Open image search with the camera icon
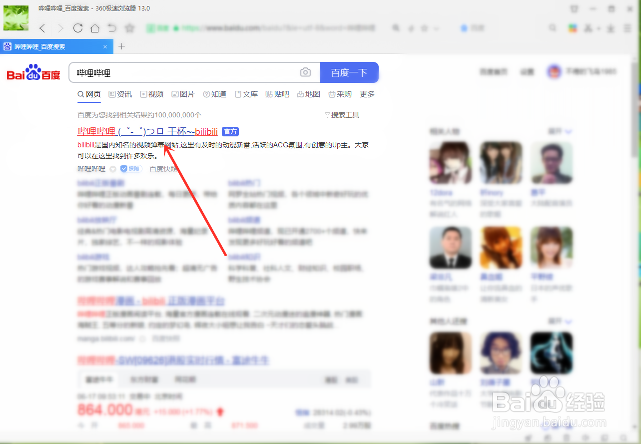Screen dimensions: 641x444 click(x=305, y=72)
